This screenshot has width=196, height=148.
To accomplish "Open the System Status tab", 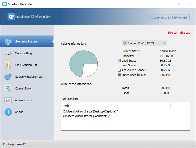I will (27, 41).
